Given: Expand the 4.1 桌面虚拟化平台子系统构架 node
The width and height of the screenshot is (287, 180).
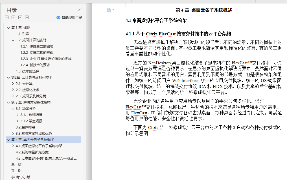Looking at the screenshot, I should pos(13,146).
